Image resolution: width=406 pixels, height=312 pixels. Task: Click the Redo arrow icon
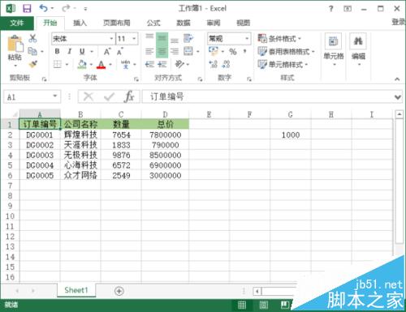(x=66, y=8)
